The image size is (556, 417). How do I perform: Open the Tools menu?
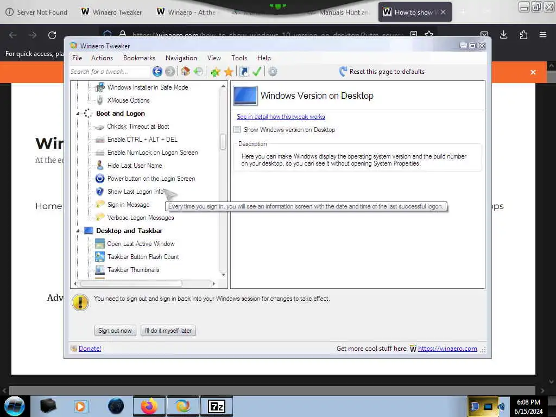tap(239, 58)
